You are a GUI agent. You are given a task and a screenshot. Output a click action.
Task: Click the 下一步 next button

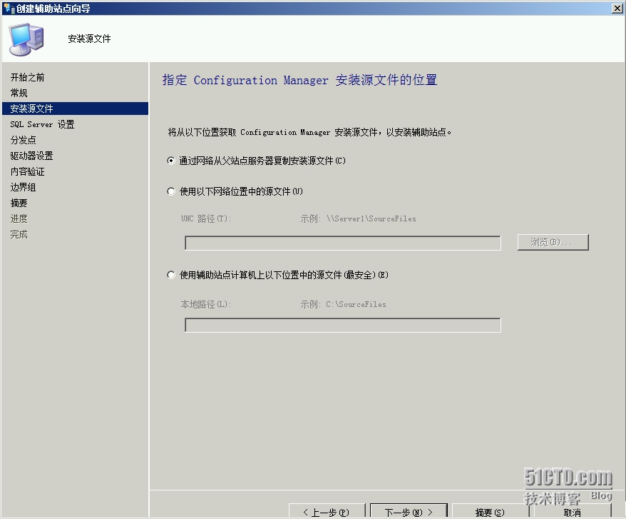click(x=409, y=511)
